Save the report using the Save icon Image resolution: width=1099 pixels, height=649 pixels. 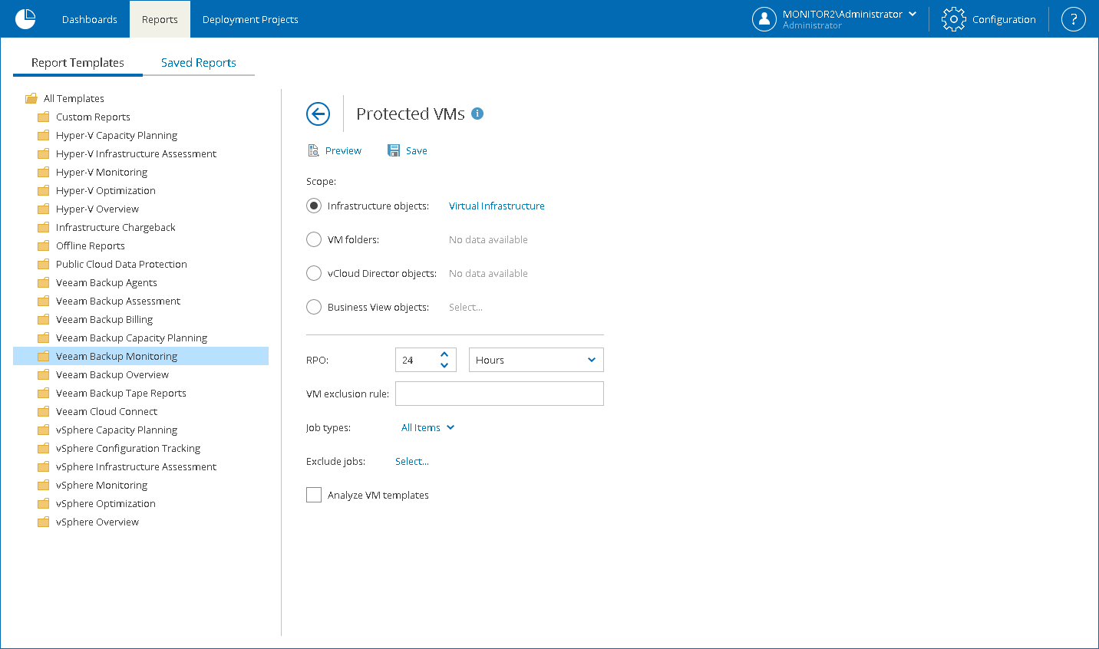pyautogui.click(x=407, y=150)
